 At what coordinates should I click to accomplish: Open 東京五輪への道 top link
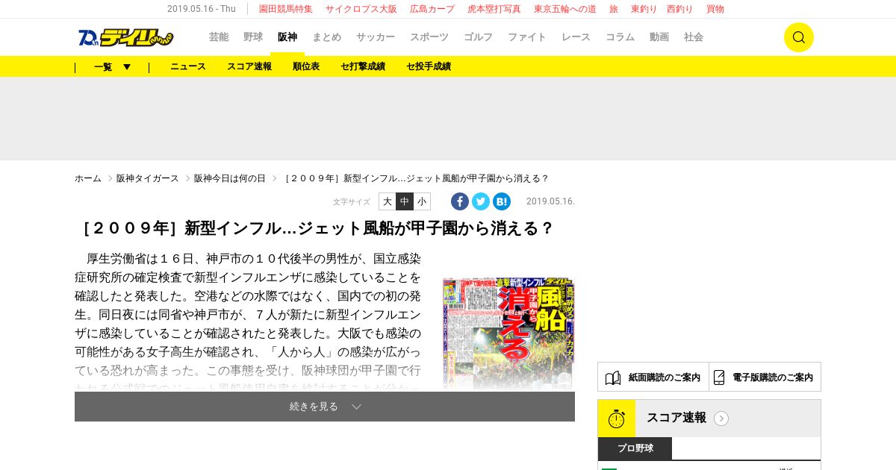click(x=565, y=9)
